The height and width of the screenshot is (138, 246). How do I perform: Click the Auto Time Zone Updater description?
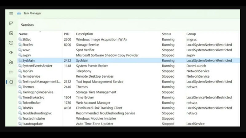tap(95, 124)
